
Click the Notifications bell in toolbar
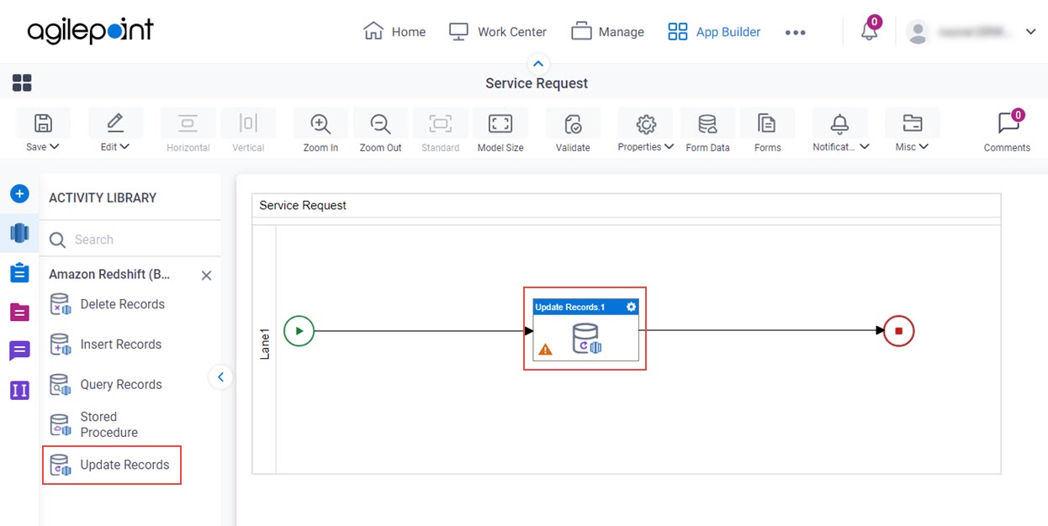pyautogui.click(x=839, y=124)
